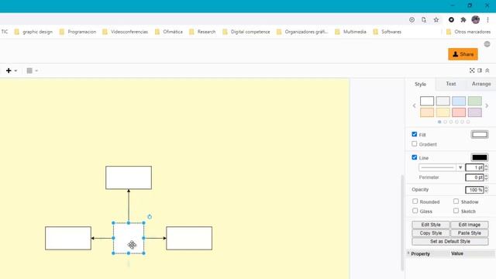Screen dimensions: 496x279
Task: Enable the Sketch checkbox
Action: coord(456,210)
